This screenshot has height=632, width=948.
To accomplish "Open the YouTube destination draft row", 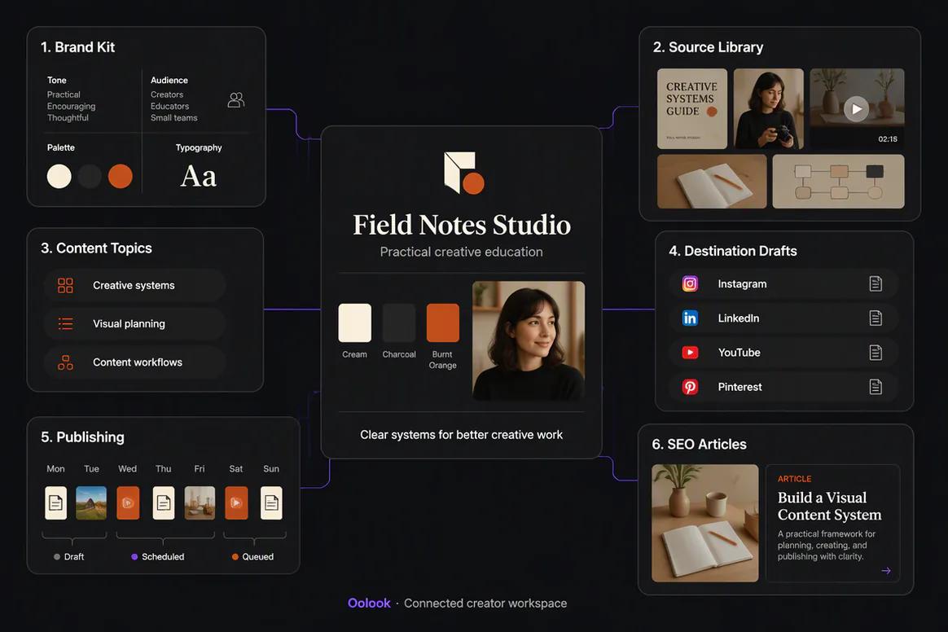I will tap(783, 353).
